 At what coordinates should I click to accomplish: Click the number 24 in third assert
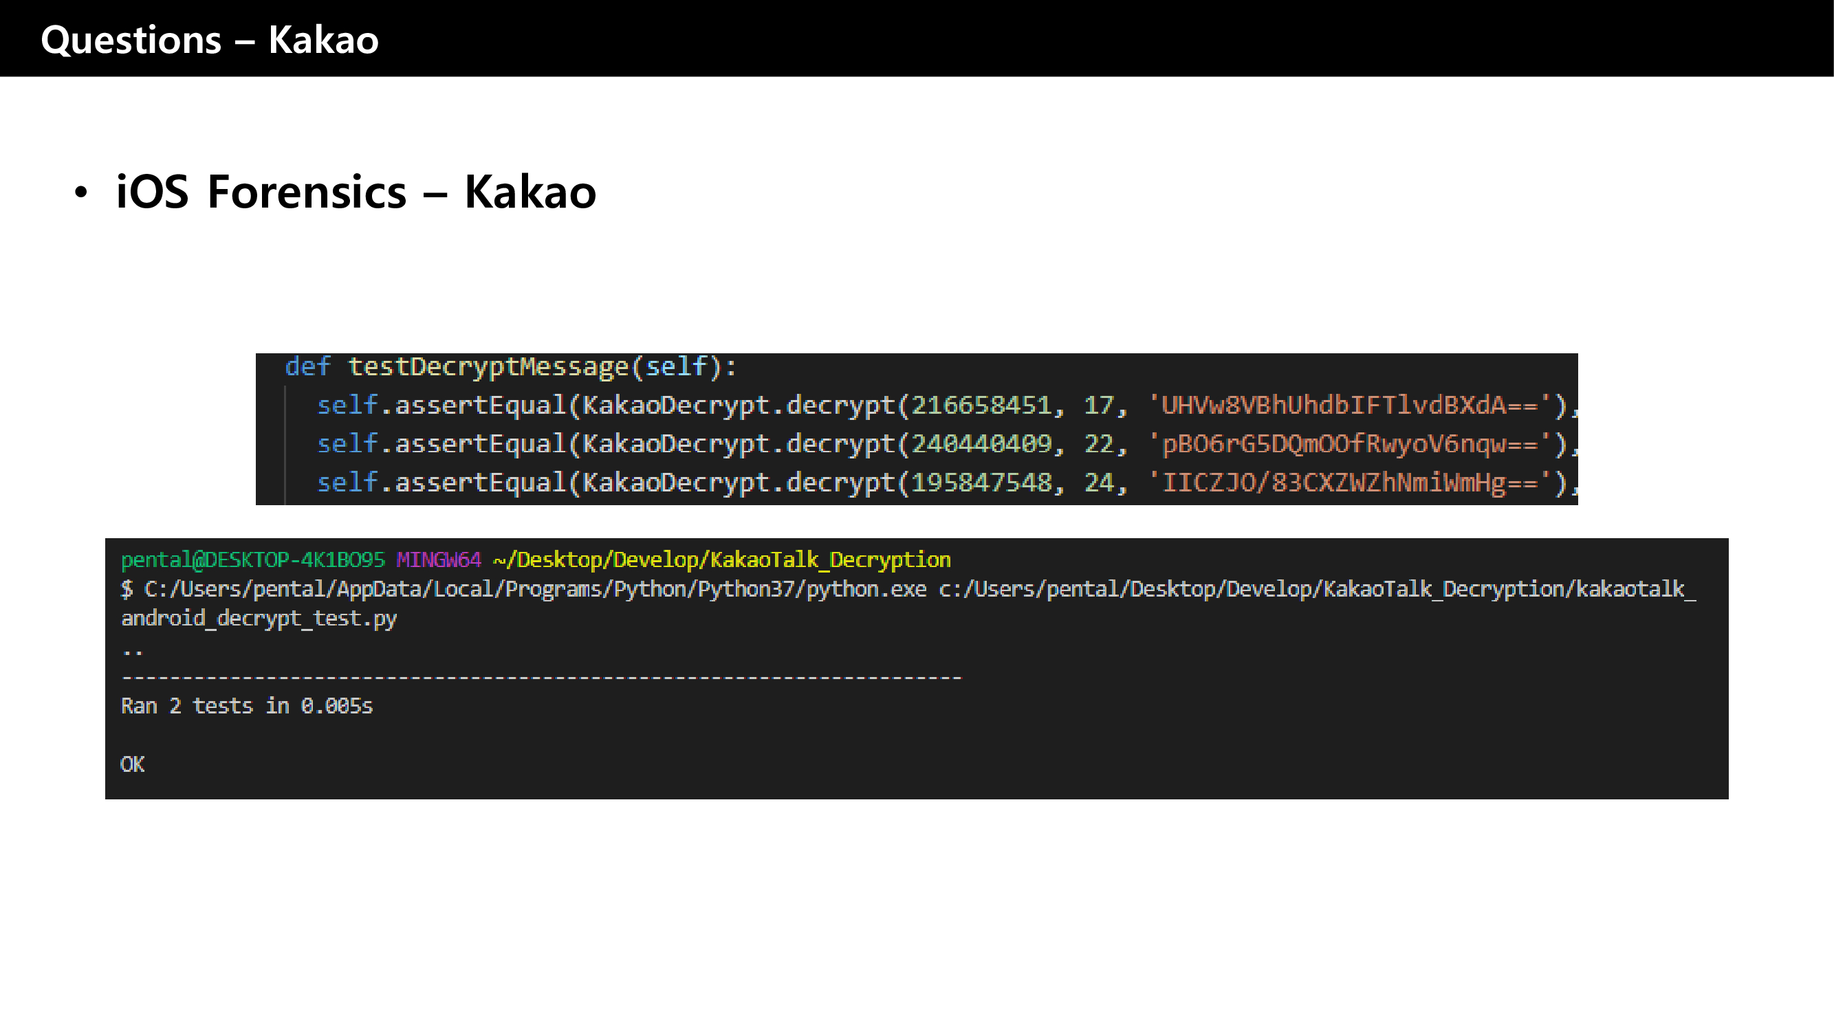coord(1099,483)
